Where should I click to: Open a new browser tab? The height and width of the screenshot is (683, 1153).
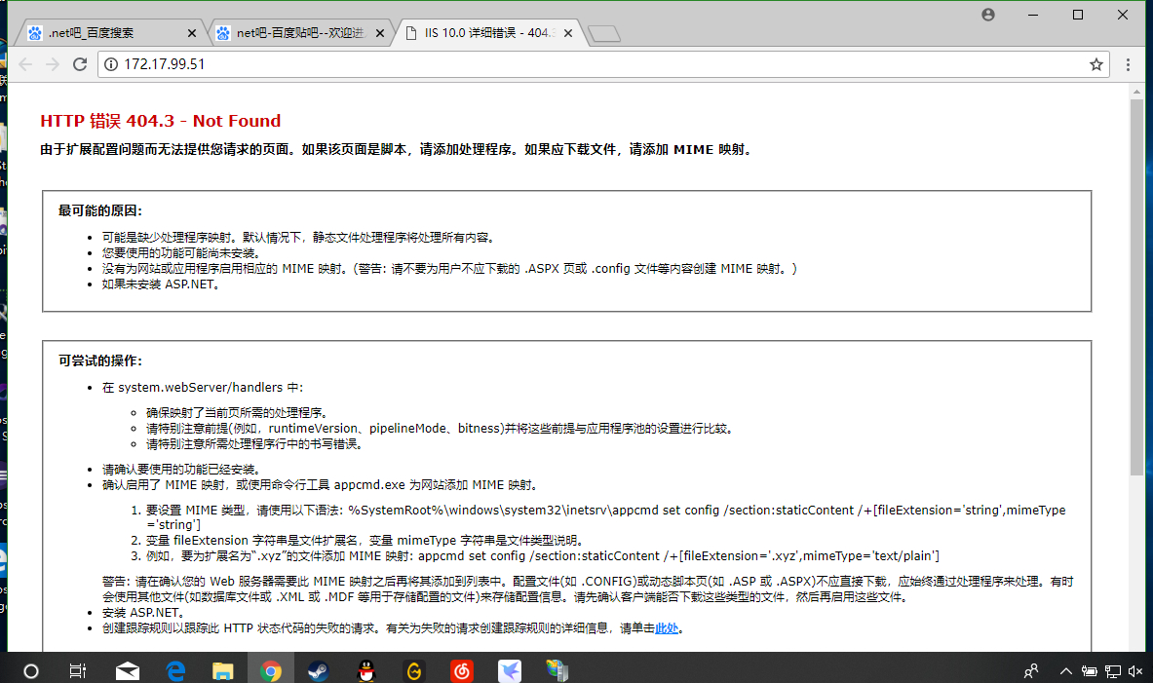coord(604,34)
